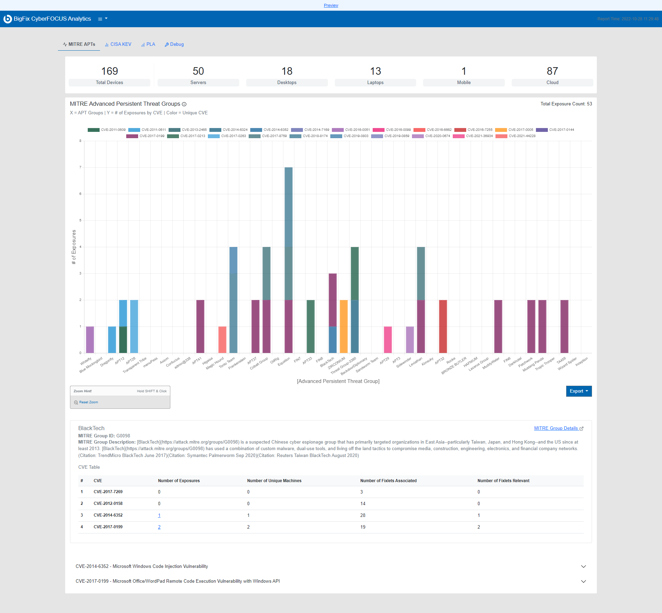Click the Reset Zoom magnifier icon
The image size is (662, 613).
(76, 403)
